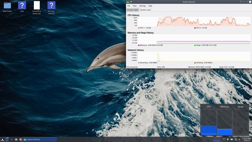Switch to the Process Table tab
This screenshot has width=252, height=142.
[133, 10]
